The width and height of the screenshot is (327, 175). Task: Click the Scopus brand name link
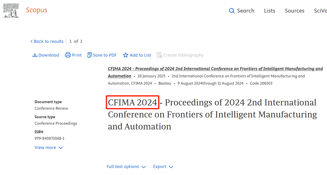click(37, 10)
